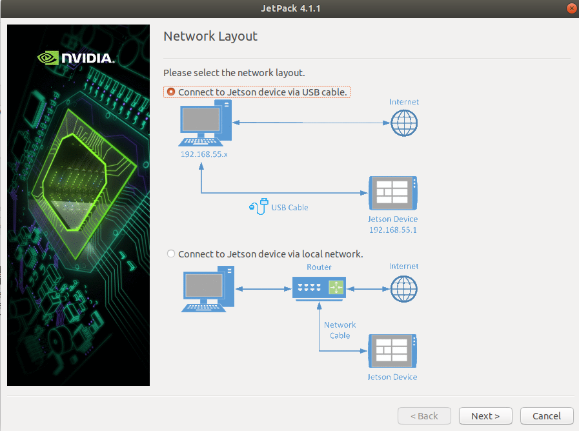Click the Jetson Device icon under Network Cable
Screen dimensions: 579x431
(x=392, y=351)
